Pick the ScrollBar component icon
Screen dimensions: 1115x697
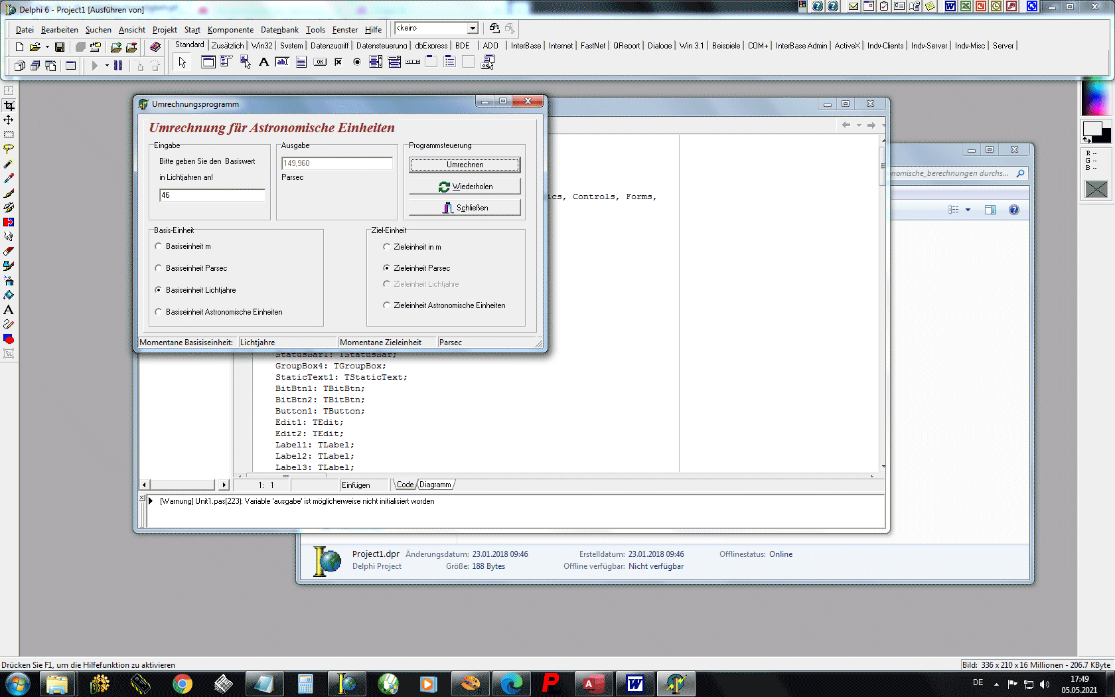click(413, 62)
